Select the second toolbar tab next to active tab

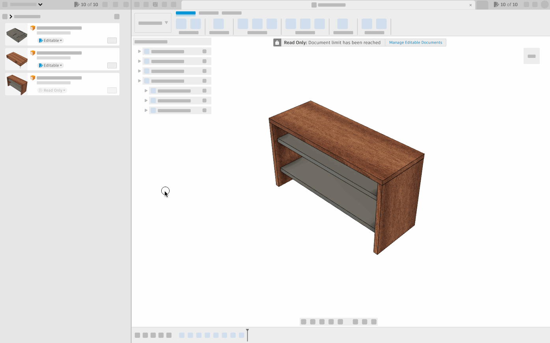click(209, 13)
